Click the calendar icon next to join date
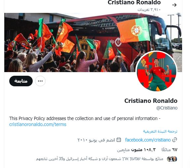Screen dimensions: 190x168 click(119, 140)
